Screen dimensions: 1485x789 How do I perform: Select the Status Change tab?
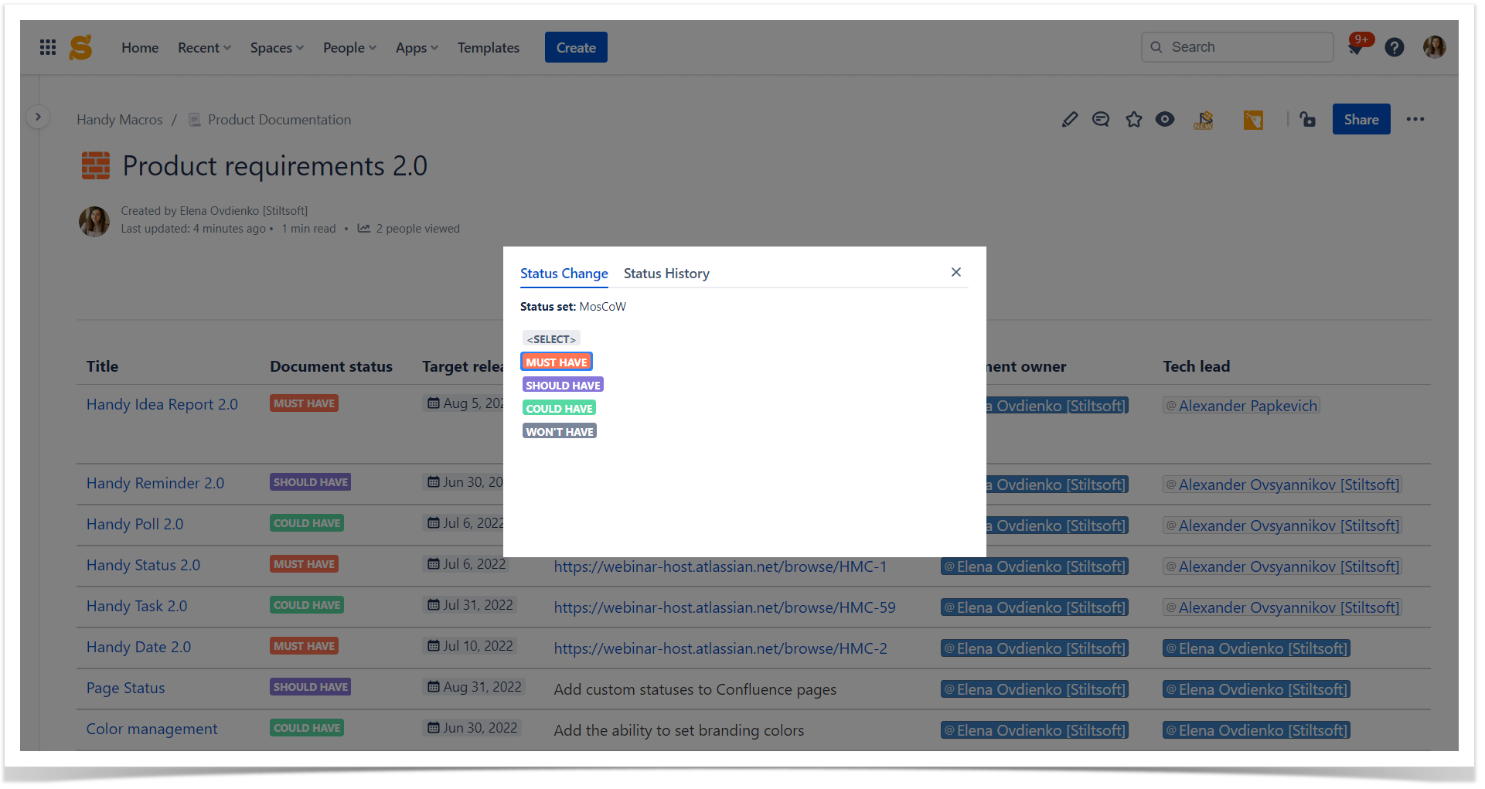pyautogui.click(x=564, y=274)
